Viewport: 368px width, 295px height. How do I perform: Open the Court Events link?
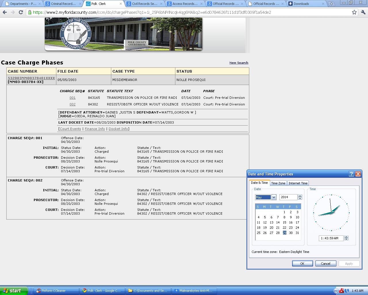click(x=70, y=129)
